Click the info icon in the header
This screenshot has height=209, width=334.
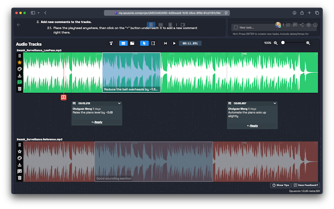pyautogui.click(x=315, y=25)
